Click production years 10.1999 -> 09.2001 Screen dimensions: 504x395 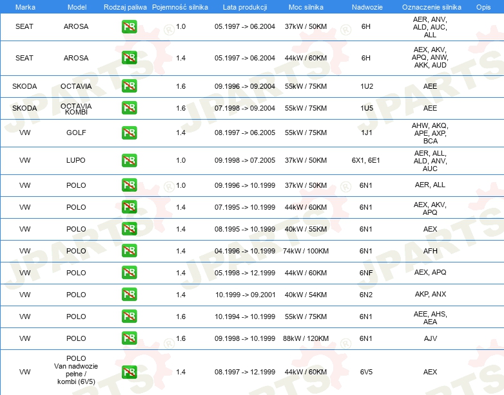[x=246, y=295]
